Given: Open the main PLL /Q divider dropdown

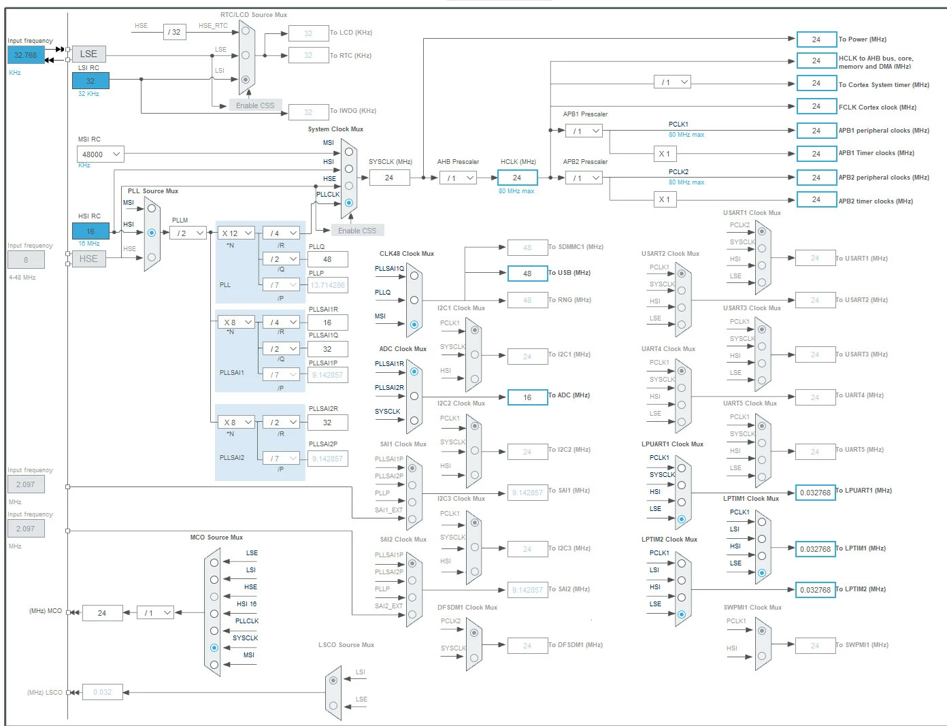Looking at the screenshot, I should click(282, 259).
